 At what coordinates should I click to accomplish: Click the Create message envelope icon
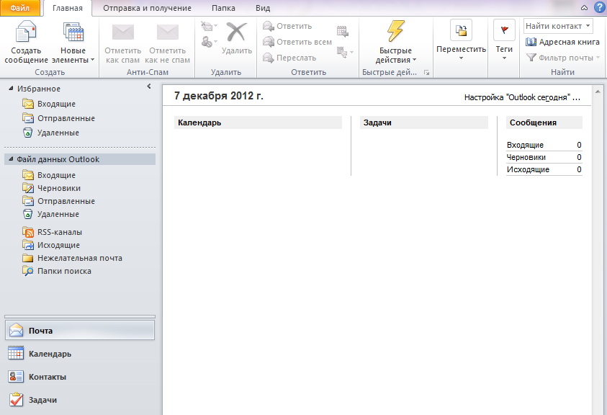26,32
